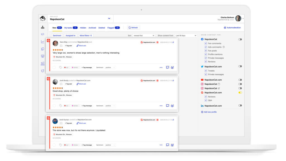The image size is (286, 161).
Task: Open the Sentiment dropdown on Jack Brody's review
Action: coord(110,106)
